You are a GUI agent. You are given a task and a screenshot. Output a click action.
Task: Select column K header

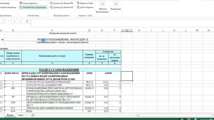174,30
